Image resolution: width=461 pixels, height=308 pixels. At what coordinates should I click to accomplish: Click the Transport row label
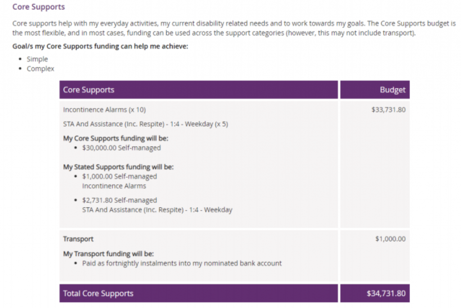tap(78, 239)
